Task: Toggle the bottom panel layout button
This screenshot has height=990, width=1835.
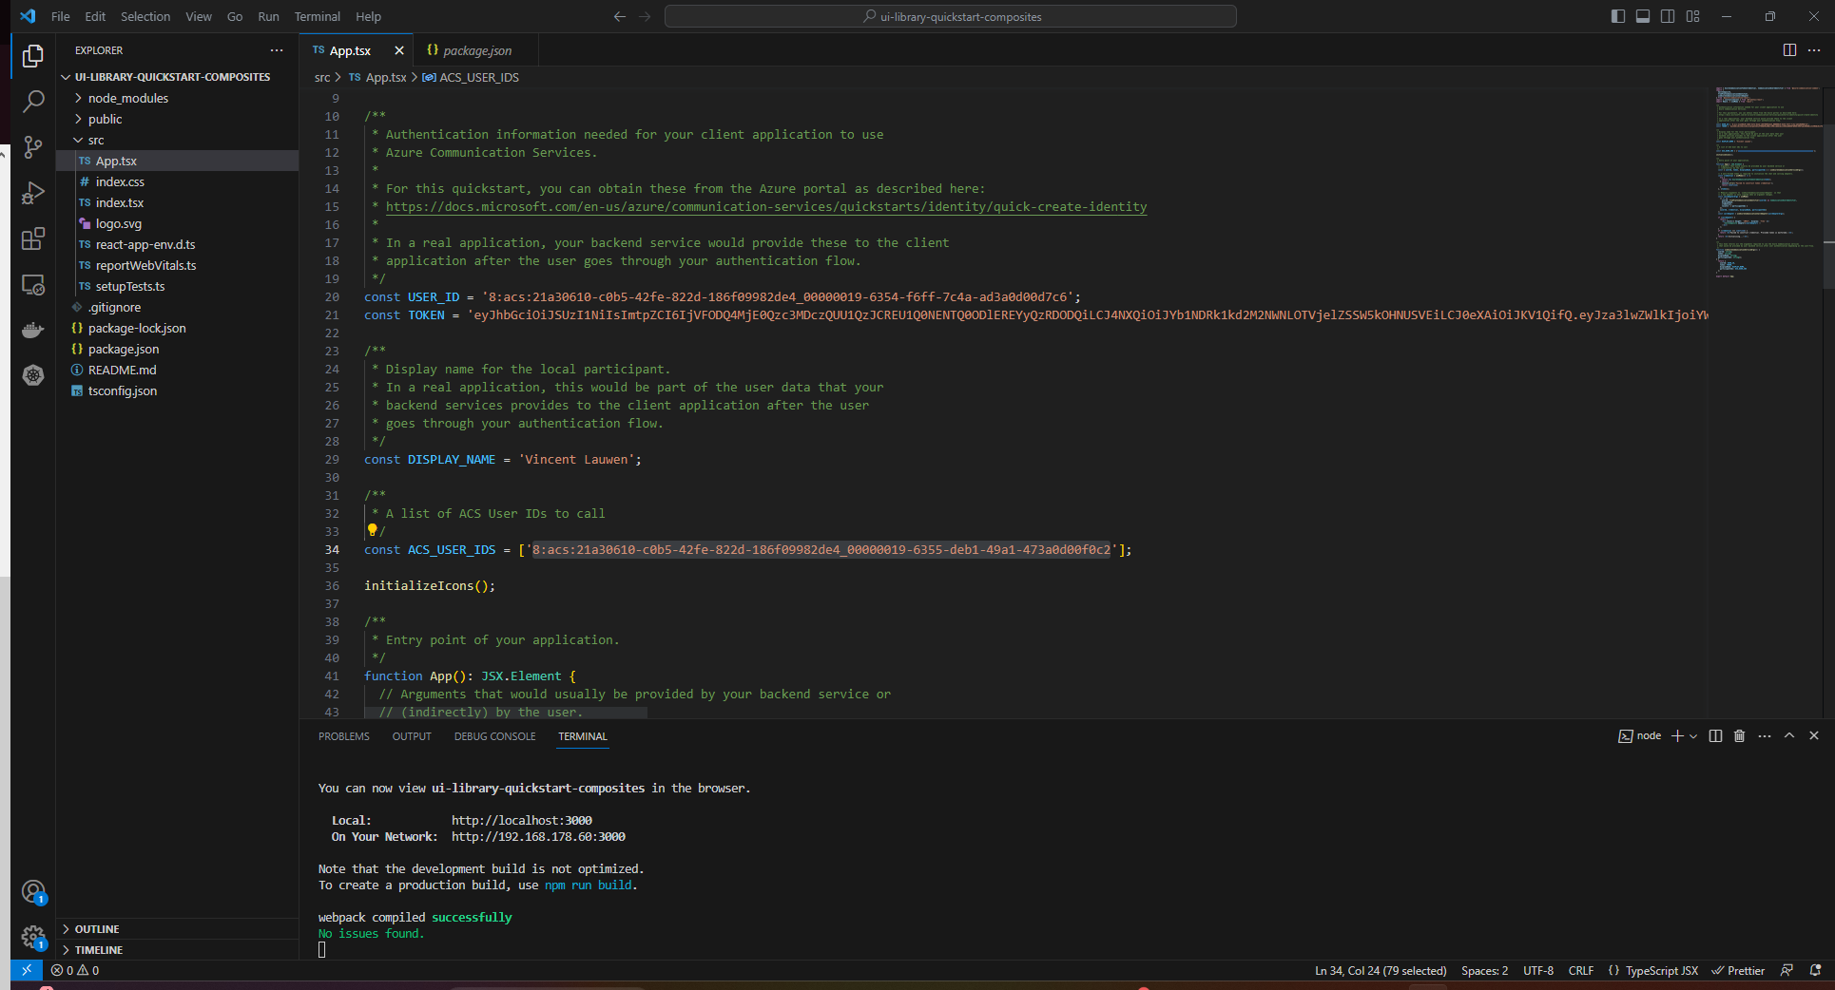Action: [1643, 16]
